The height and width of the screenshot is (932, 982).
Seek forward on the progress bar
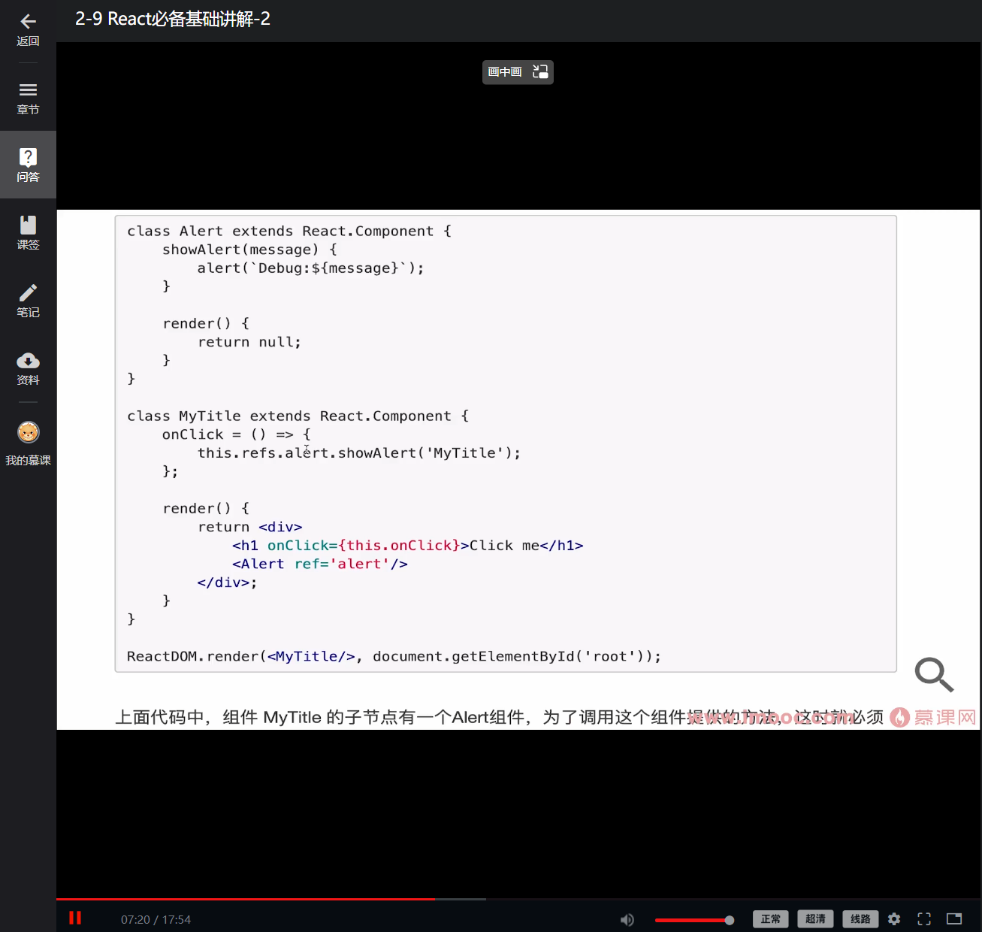click(601, 898)
